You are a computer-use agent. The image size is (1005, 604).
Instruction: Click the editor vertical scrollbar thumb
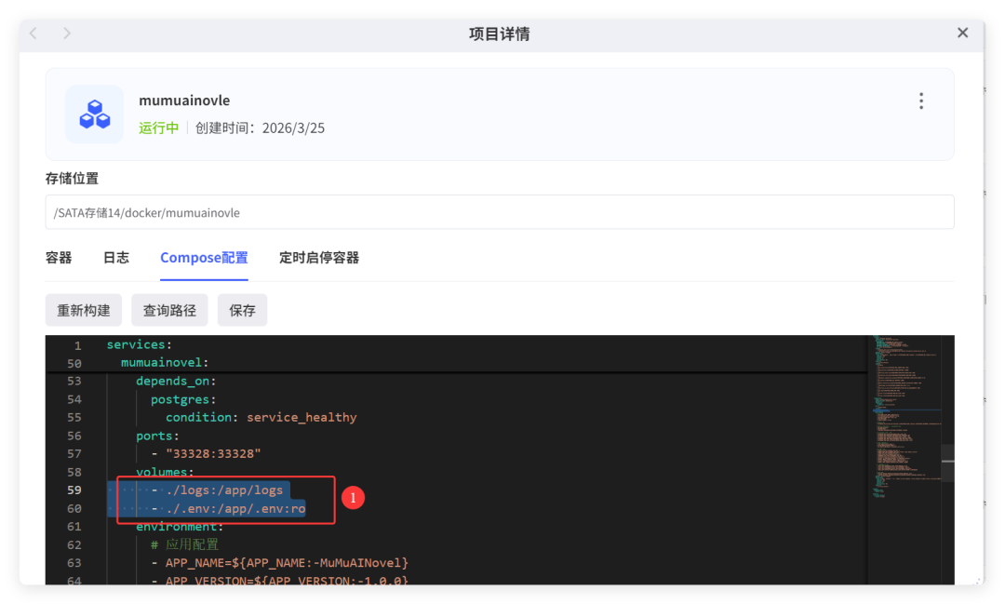click(948, 462)
